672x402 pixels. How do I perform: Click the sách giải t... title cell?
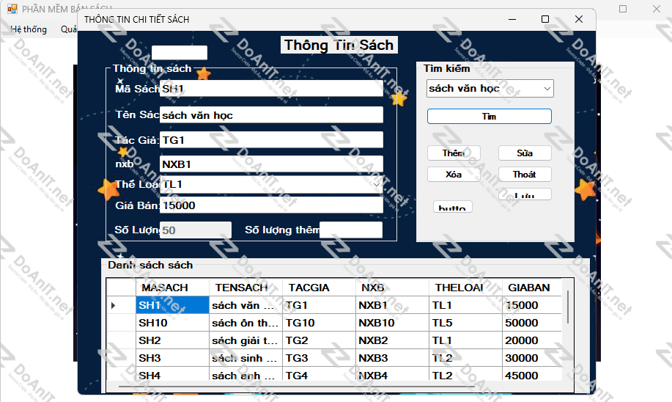pyautogui.click(x=245, y=340)
